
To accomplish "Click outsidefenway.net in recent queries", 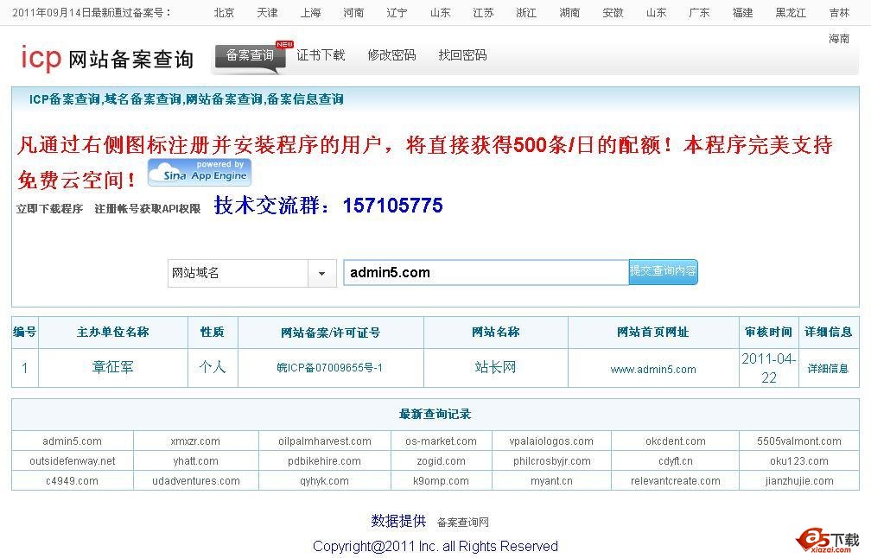I will click(73, 461).
